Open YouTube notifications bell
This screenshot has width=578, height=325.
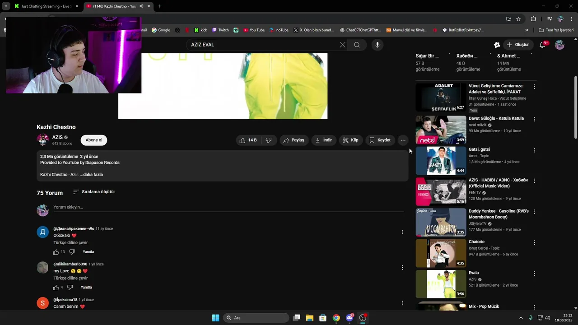542,45
